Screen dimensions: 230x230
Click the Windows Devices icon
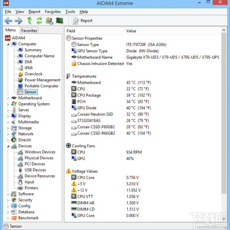coord(20,152)
